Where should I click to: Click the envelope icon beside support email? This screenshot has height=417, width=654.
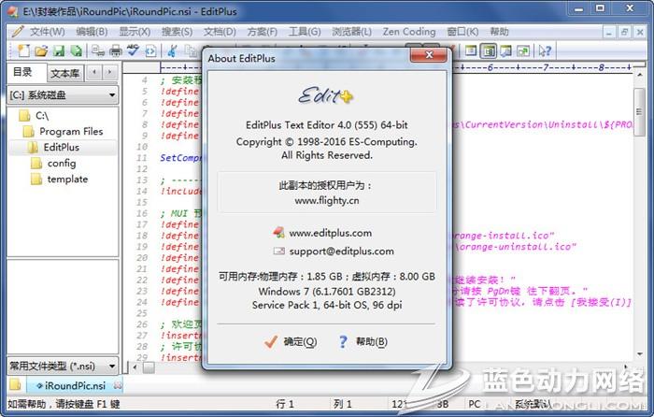coord(278,251)
